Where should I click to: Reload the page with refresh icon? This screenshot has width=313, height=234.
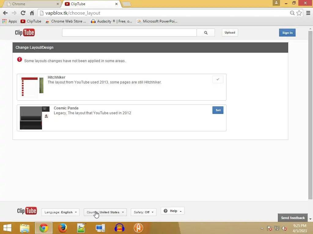(x=23, y=13)
